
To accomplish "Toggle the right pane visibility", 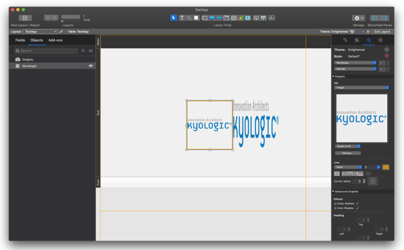I will click(384, 18).
